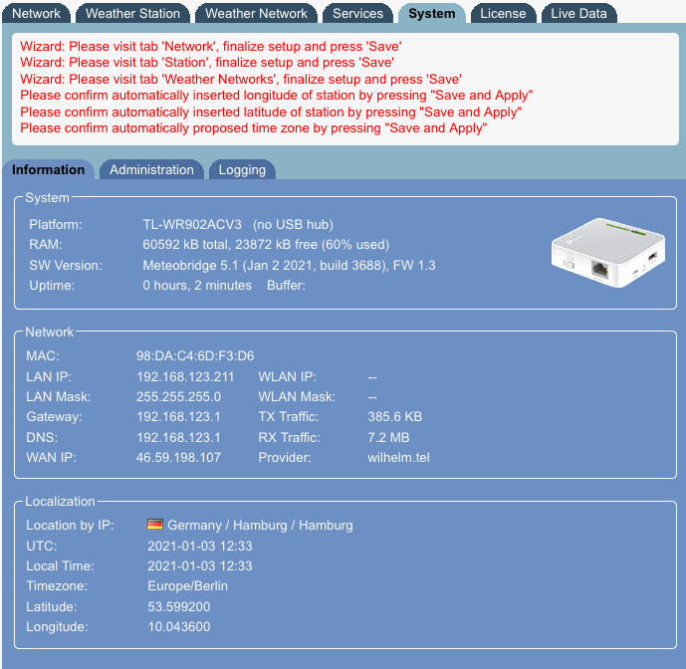Click the Wizard message about 'Station' tab
This screenshot has height=669, width=686.
coord(207,63)
